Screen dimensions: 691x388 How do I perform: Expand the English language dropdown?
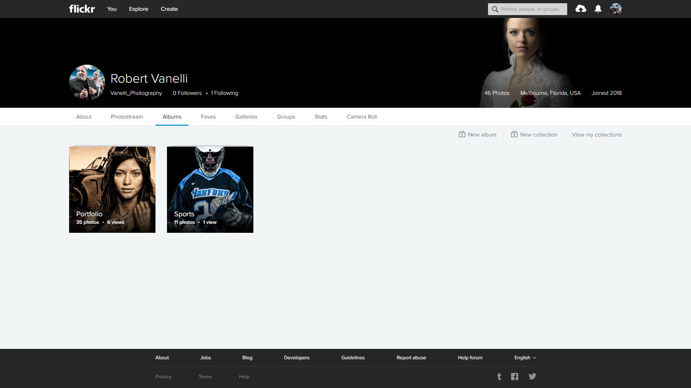[x=525, y=358]
